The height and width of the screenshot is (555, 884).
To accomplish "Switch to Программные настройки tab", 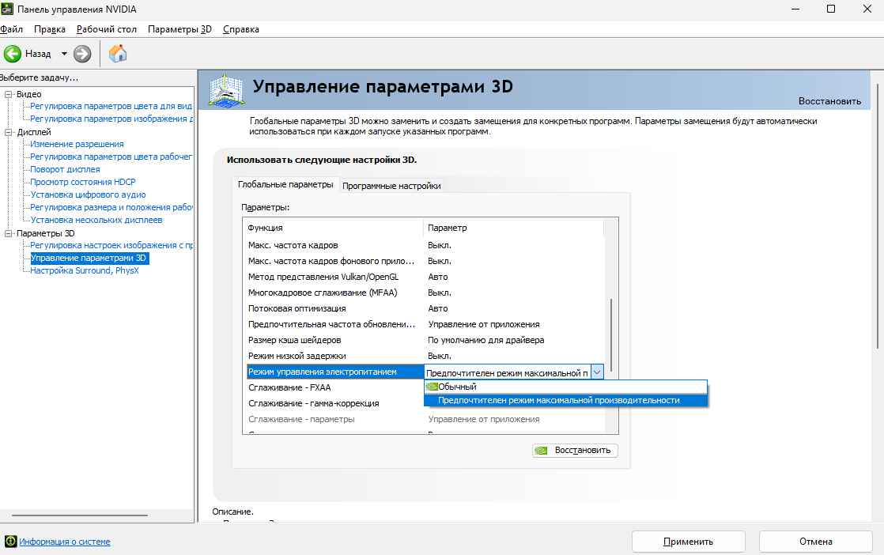I will [391, 185].
